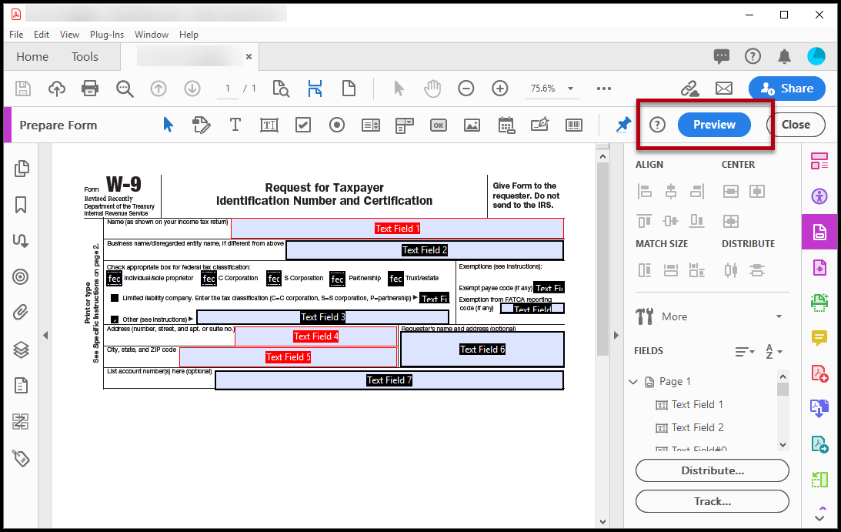
Task: Toggle the Limited liability company checkbox
Action: (115, 298)
